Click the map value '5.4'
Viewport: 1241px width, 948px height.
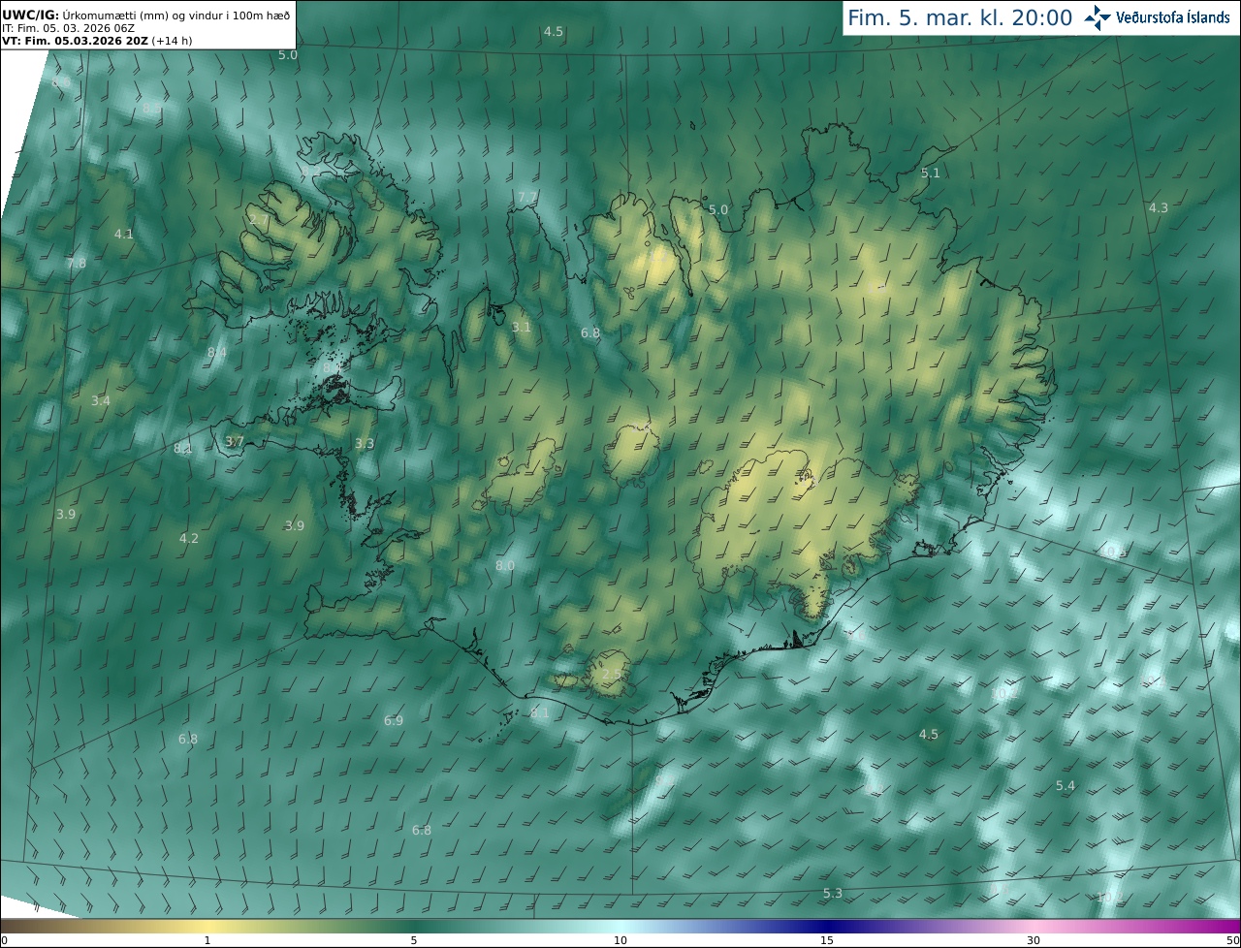pyautogui.click(x=1066, y=785)
